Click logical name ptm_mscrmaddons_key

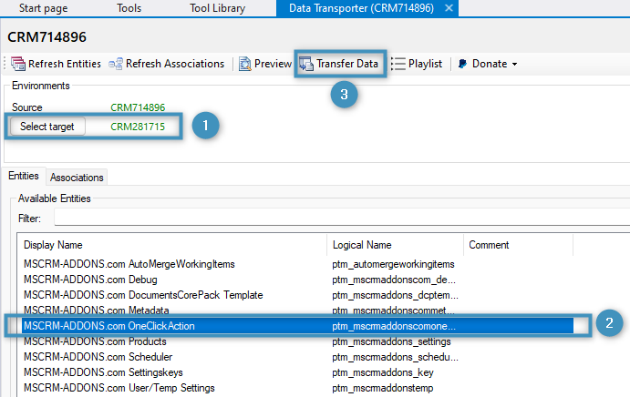pyautogui.click(x=383, y=372)
